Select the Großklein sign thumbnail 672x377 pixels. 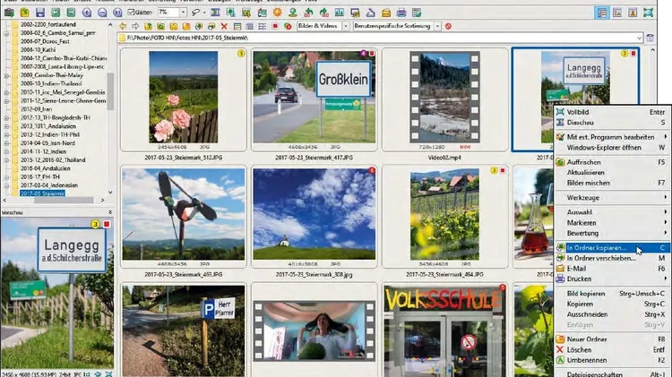tap(314, 98)
